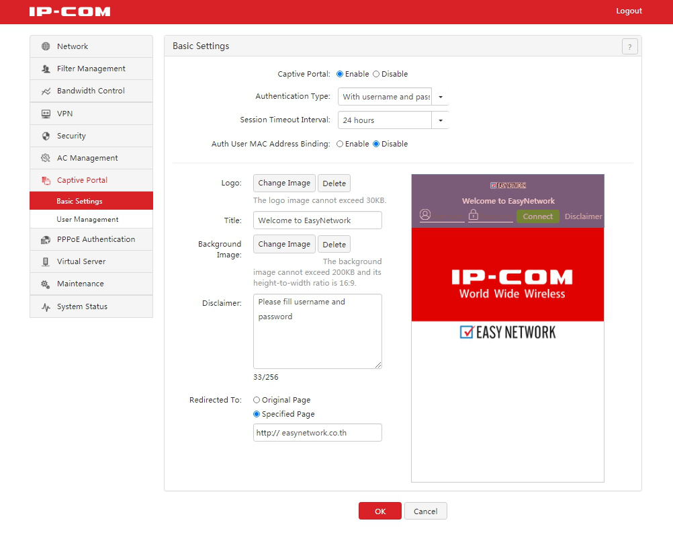Viewport: 673px width, 537px height.
Task: Open the Bandwidth Control menu
Action: click(91, 91)
